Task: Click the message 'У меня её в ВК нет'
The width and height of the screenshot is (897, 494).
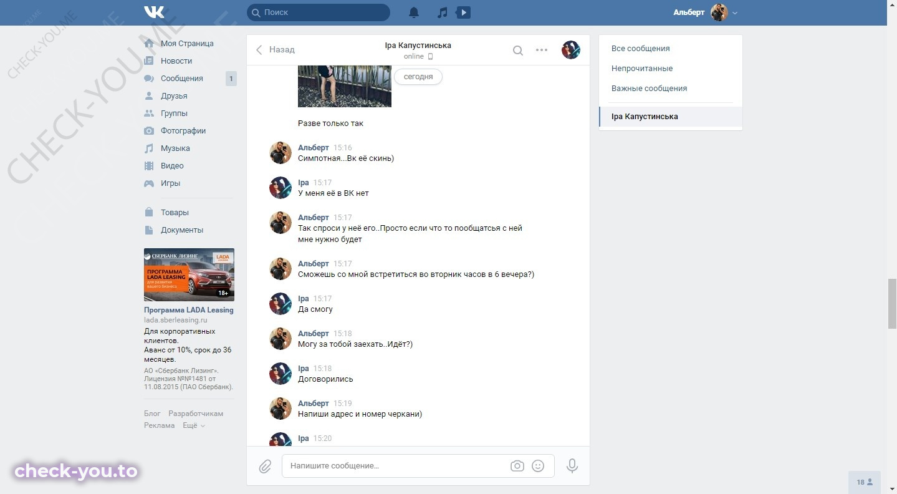Action: (333, 193)
